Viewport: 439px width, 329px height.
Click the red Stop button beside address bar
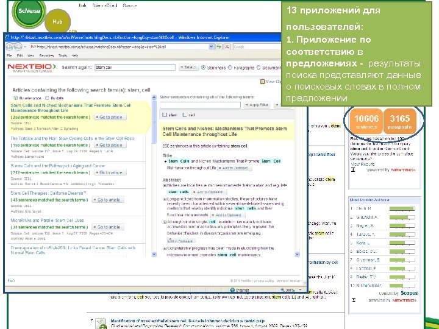(x=227, y=47)
